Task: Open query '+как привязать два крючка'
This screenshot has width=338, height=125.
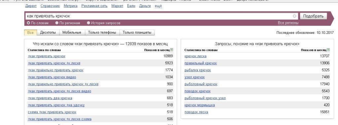Action: 50,98
